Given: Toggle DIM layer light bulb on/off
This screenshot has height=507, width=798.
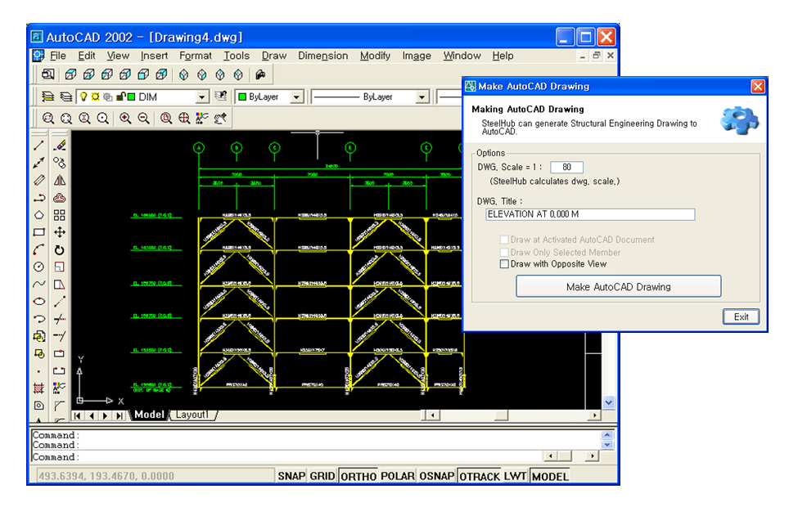Looking at the screenshot, I should coord(83,96).
